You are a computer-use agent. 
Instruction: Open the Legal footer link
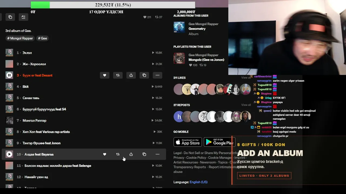[178, 153]
